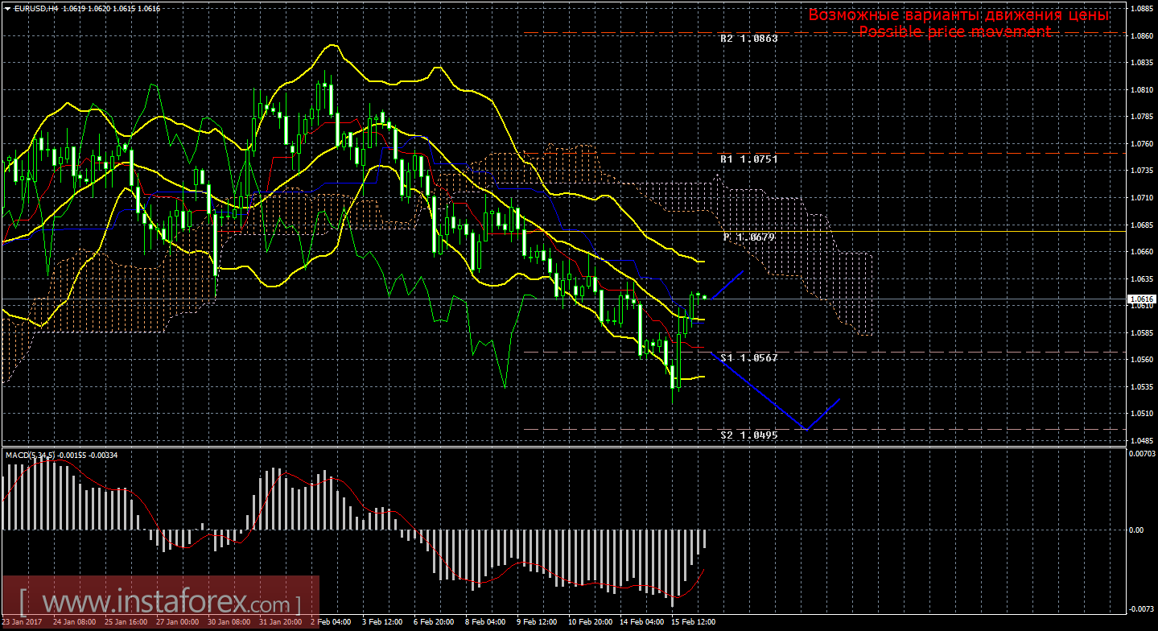Select the S2 1.0495 support label
The image size is (1158, 631).
[748, 435]
